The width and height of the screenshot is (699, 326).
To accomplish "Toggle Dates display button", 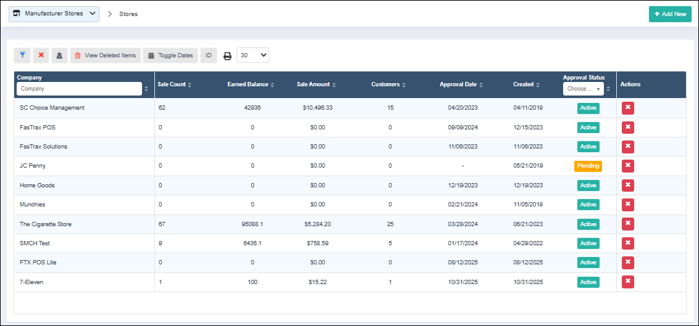I will [170, 55].
